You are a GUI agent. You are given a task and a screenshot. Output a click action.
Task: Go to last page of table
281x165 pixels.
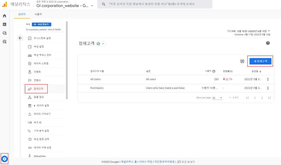point(269,98)
